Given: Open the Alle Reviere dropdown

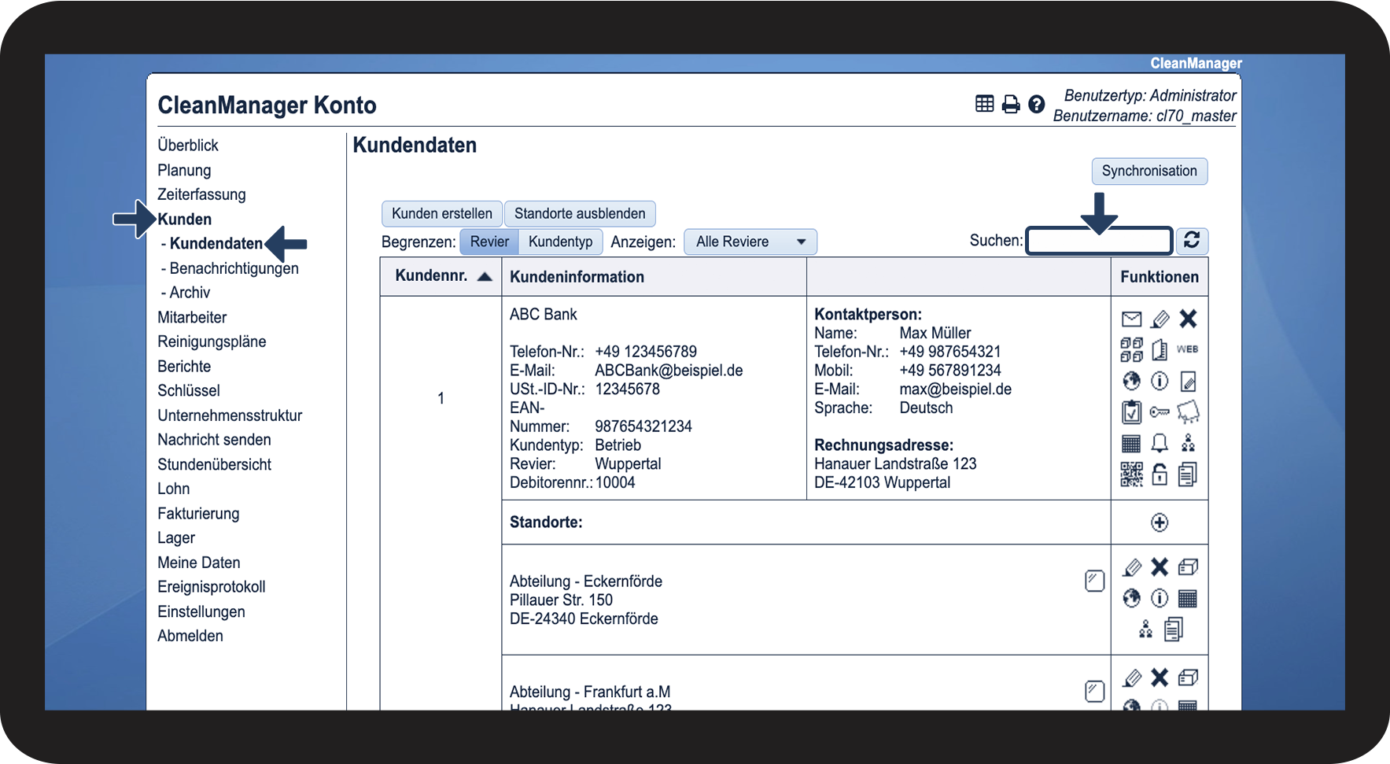Looking at the screenshot, I should coord(750,242).
